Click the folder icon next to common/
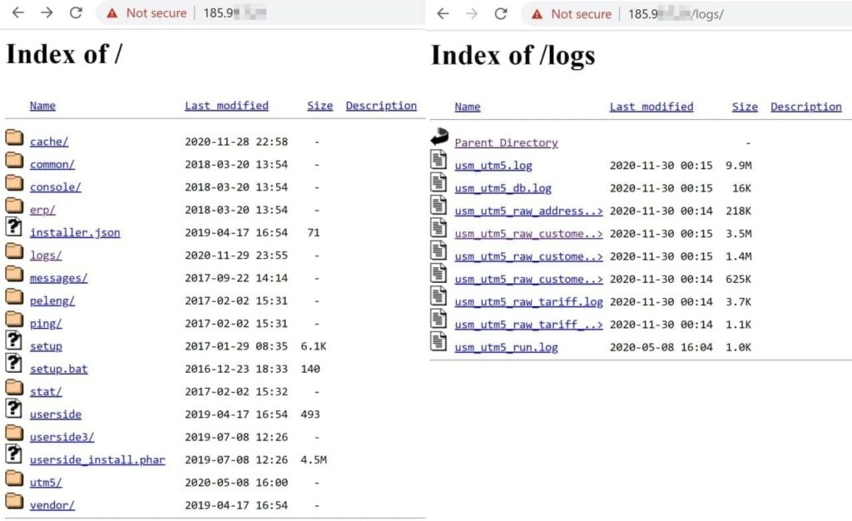 click(x=14, y=161)
